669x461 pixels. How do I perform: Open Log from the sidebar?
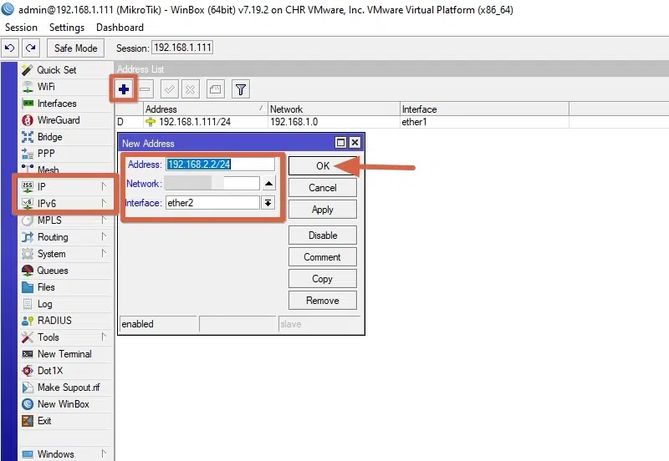66,304
